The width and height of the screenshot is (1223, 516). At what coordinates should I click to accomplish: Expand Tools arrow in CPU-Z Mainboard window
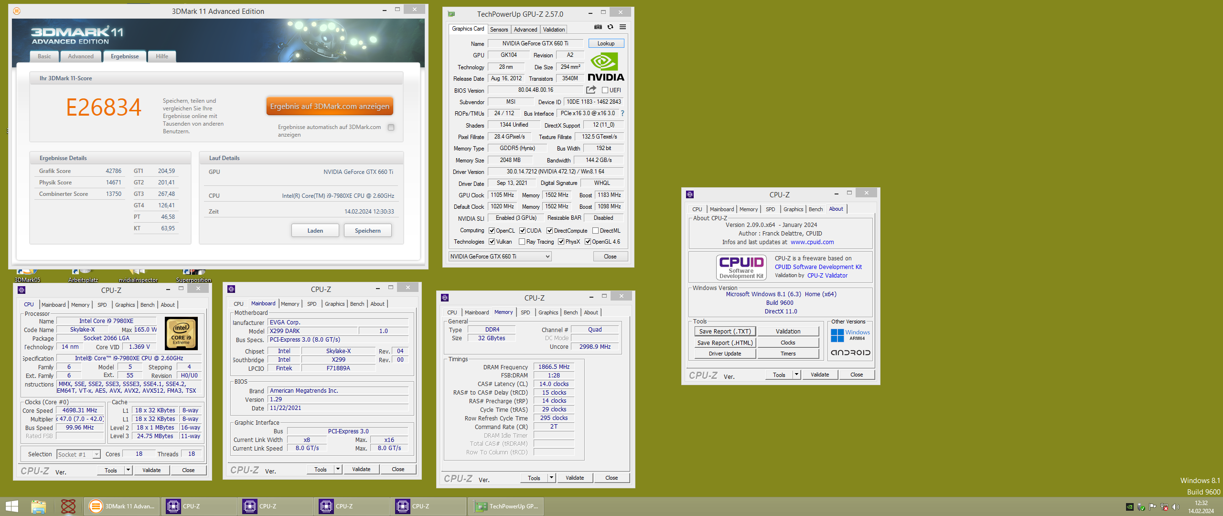(338, 469)
